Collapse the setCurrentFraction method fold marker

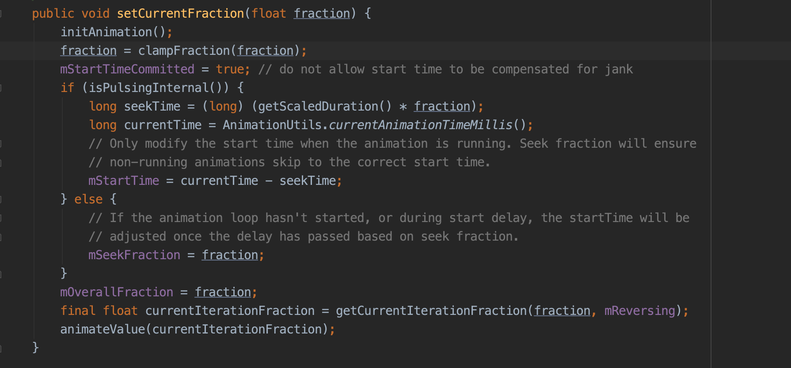(x=1, y=14)
